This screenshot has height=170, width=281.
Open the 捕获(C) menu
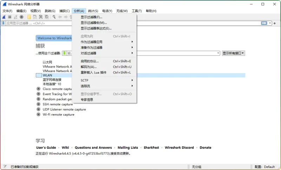(x=65, y=11)
